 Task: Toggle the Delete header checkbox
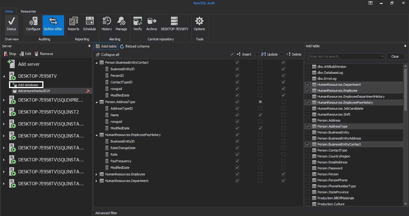tap(282, 54)
